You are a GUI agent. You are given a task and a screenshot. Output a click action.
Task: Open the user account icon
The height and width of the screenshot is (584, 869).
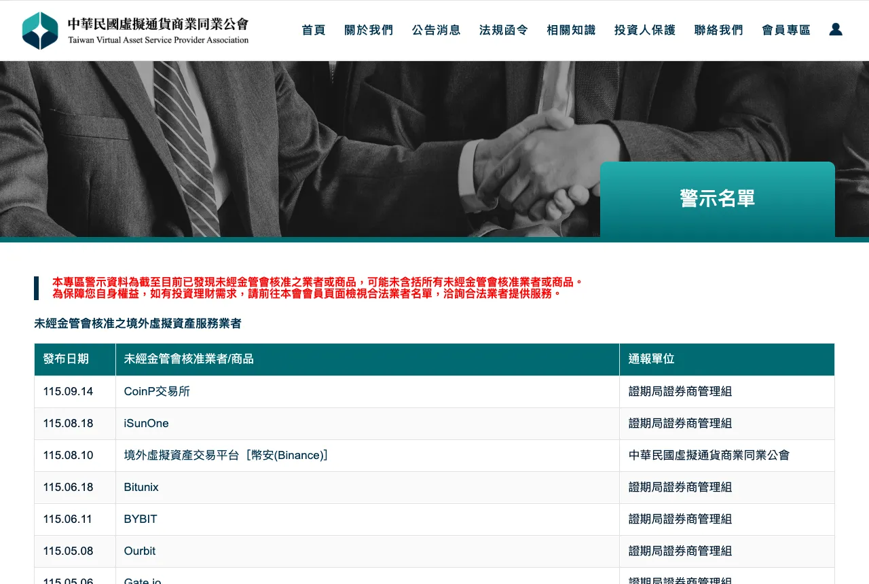point(836,29)
